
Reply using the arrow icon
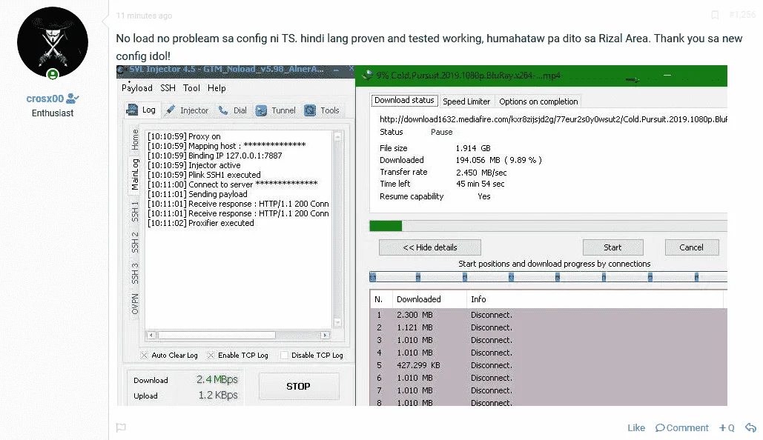pyautogui.click(x=751, y=428)
